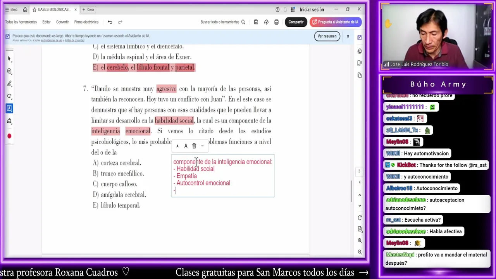Save the document with the disk icon

click(256, 22)
